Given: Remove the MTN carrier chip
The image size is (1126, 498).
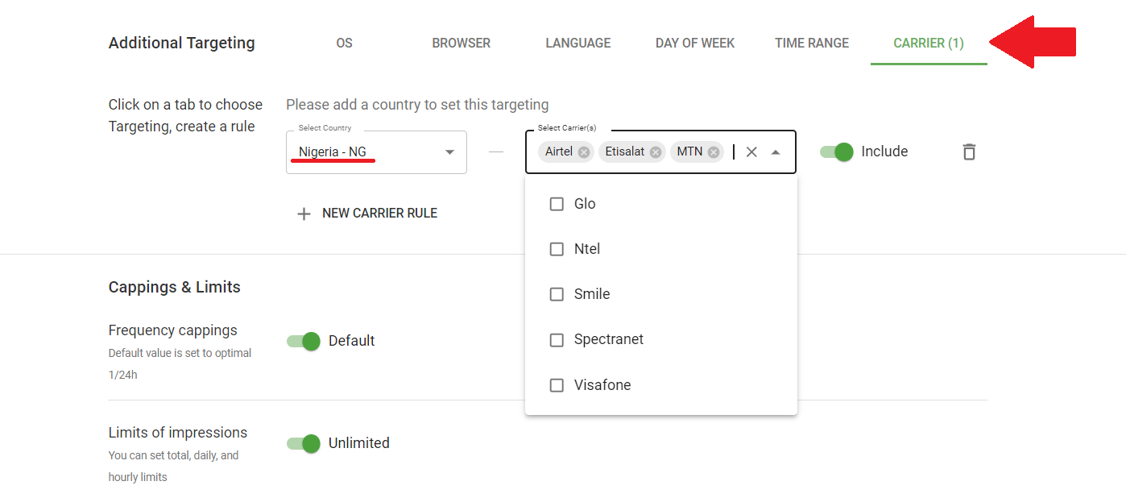Looking at the screenshot, I should click(x=712, y=151).
